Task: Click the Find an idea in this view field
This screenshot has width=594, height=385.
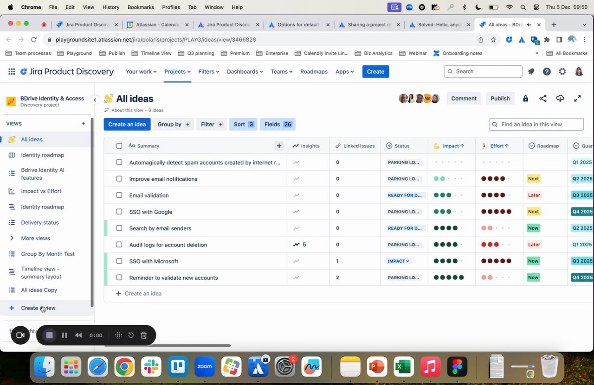Action: tap(536, 124)
